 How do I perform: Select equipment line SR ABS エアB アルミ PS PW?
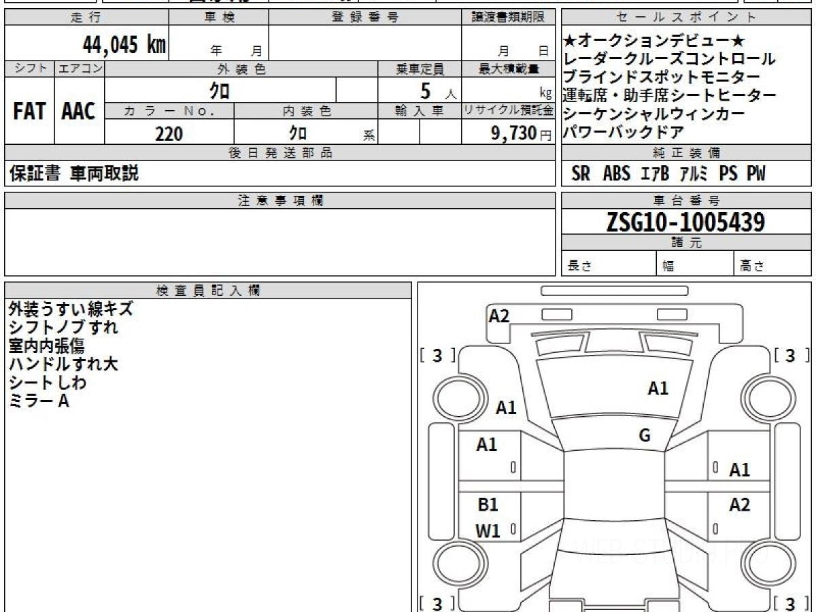pos(668,174)
